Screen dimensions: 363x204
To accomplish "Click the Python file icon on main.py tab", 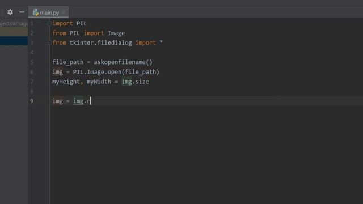I will click(x=35, y=12).
